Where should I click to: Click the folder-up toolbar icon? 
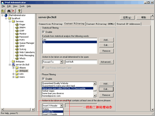point(3,11)
